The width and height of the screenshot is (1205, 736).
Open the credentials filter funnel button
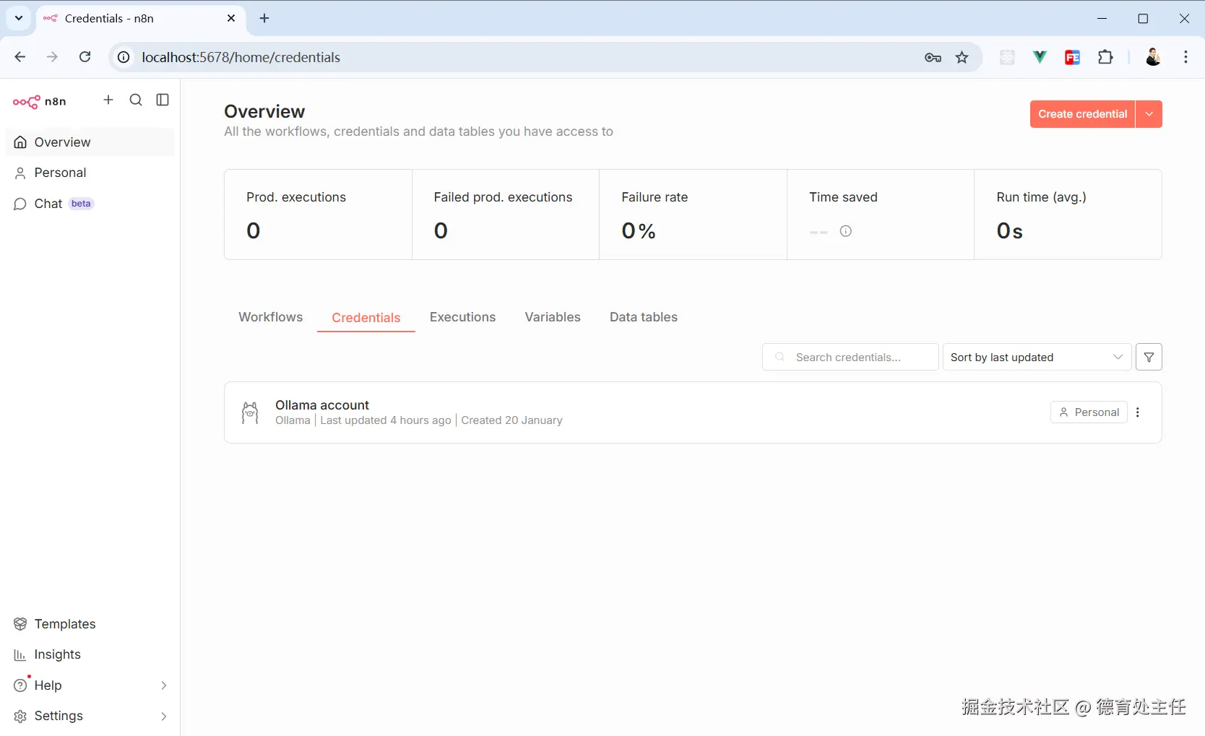[1149, 357]
